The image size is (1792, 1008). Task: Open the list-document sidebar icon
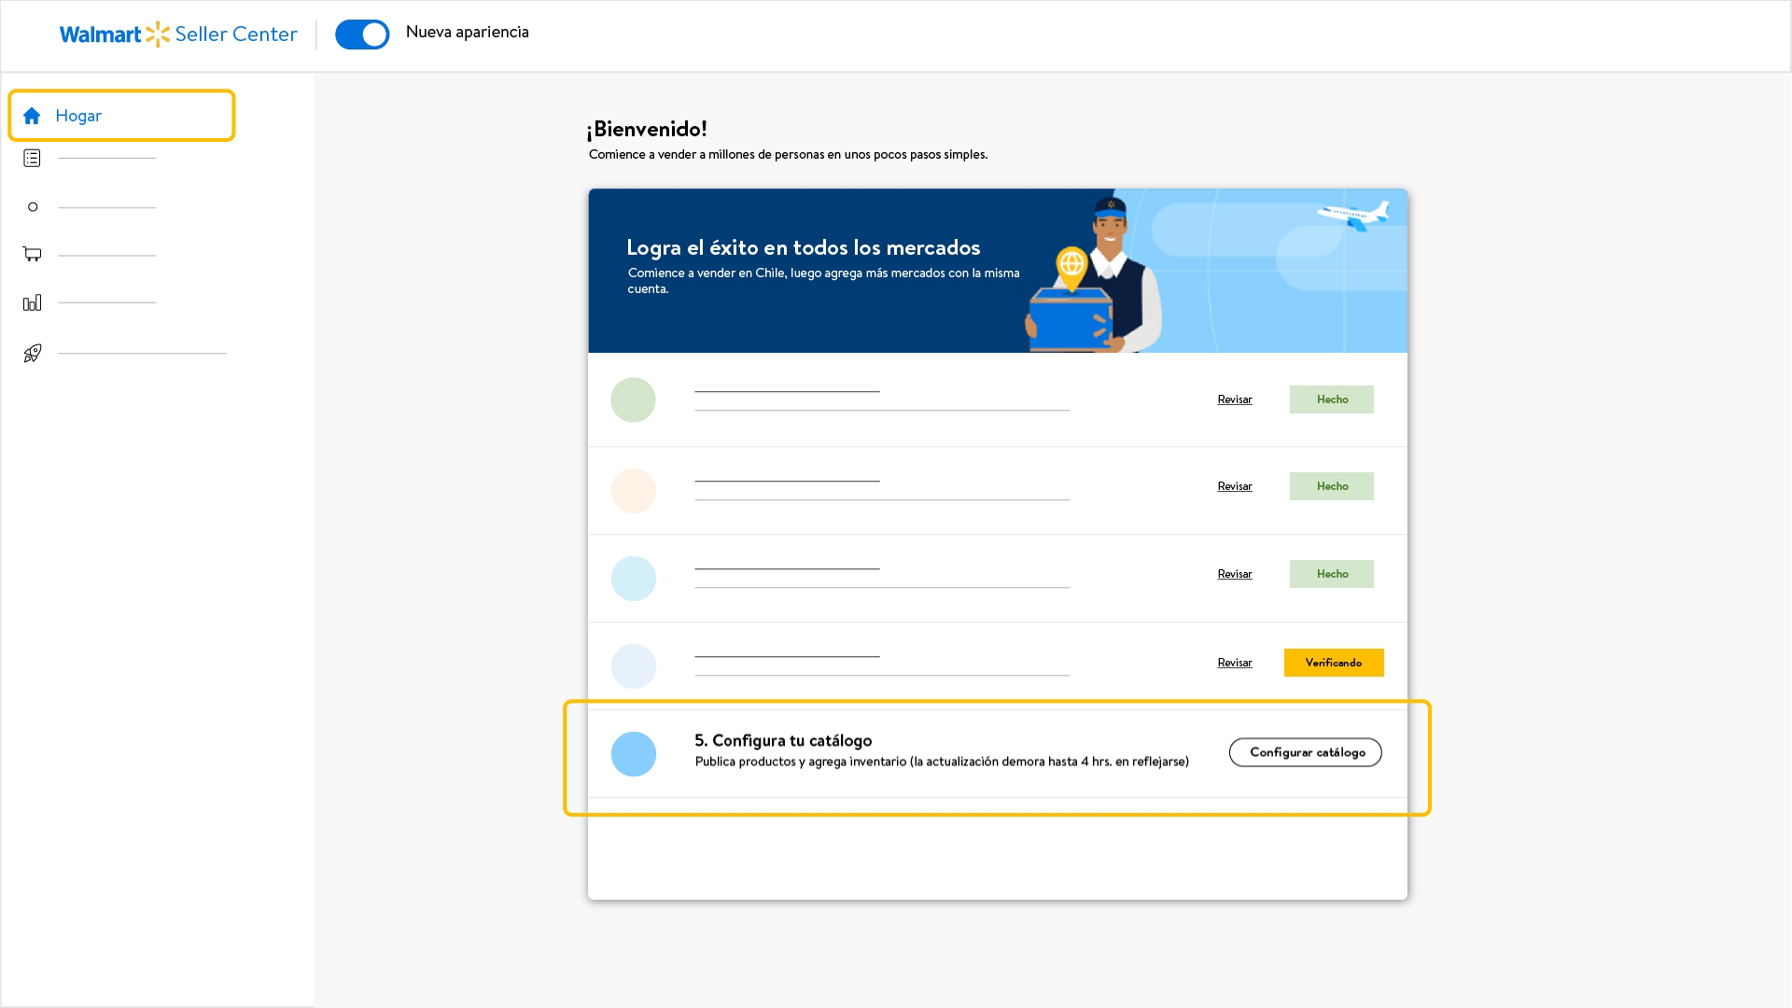coord(32,158)
